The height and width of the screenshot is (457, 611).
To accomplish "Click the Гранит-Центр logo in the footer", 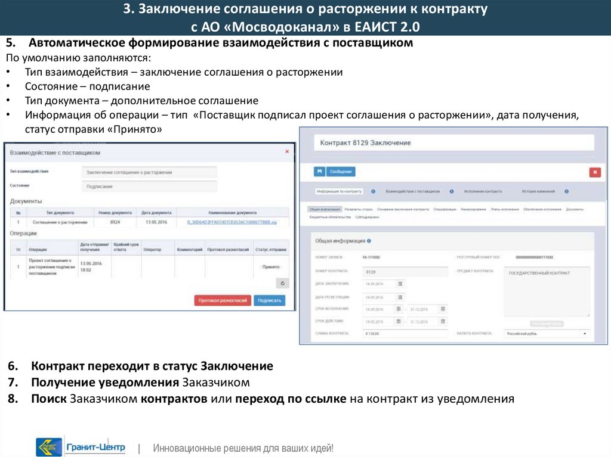I will 81,446.
